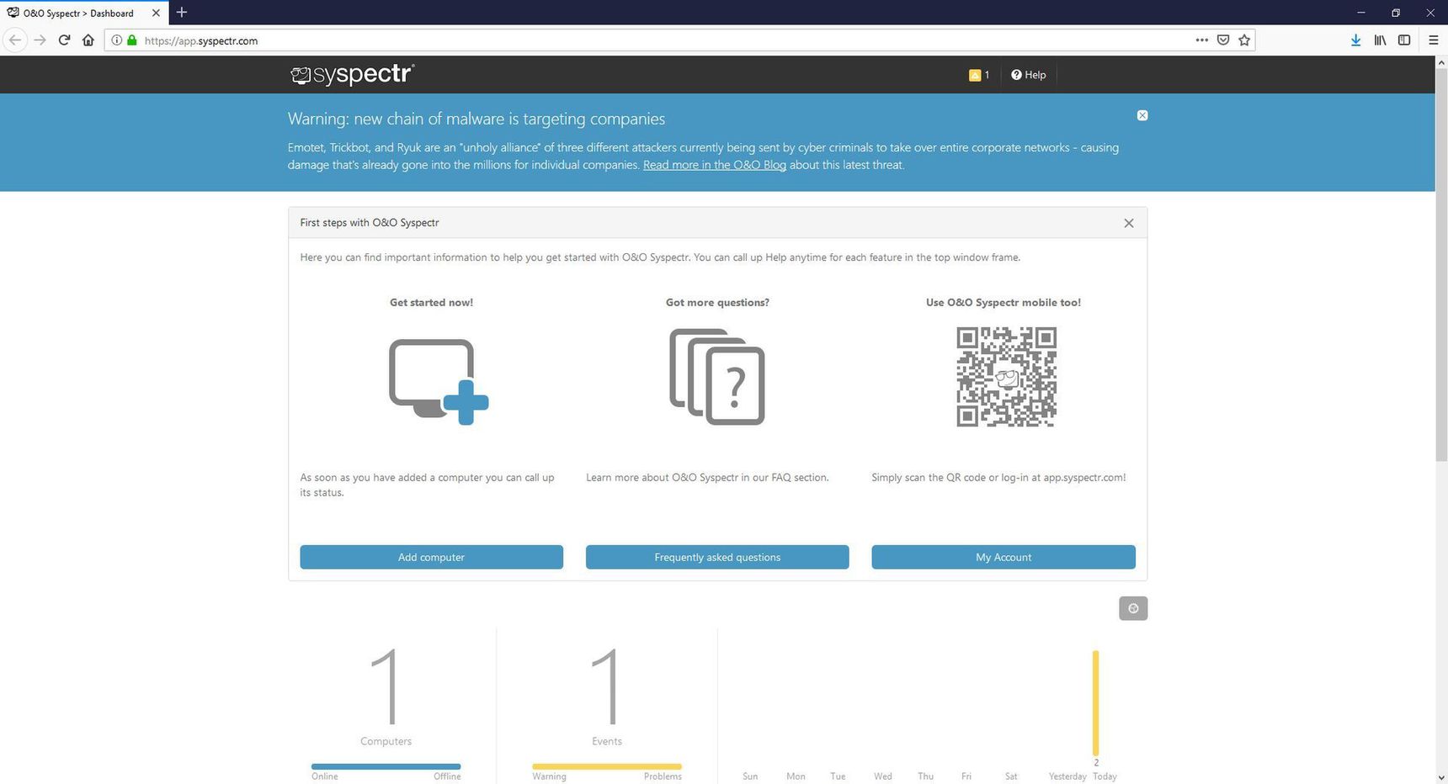
Task: Click the scrollbar down arrow
Action: pos(1441,777)
